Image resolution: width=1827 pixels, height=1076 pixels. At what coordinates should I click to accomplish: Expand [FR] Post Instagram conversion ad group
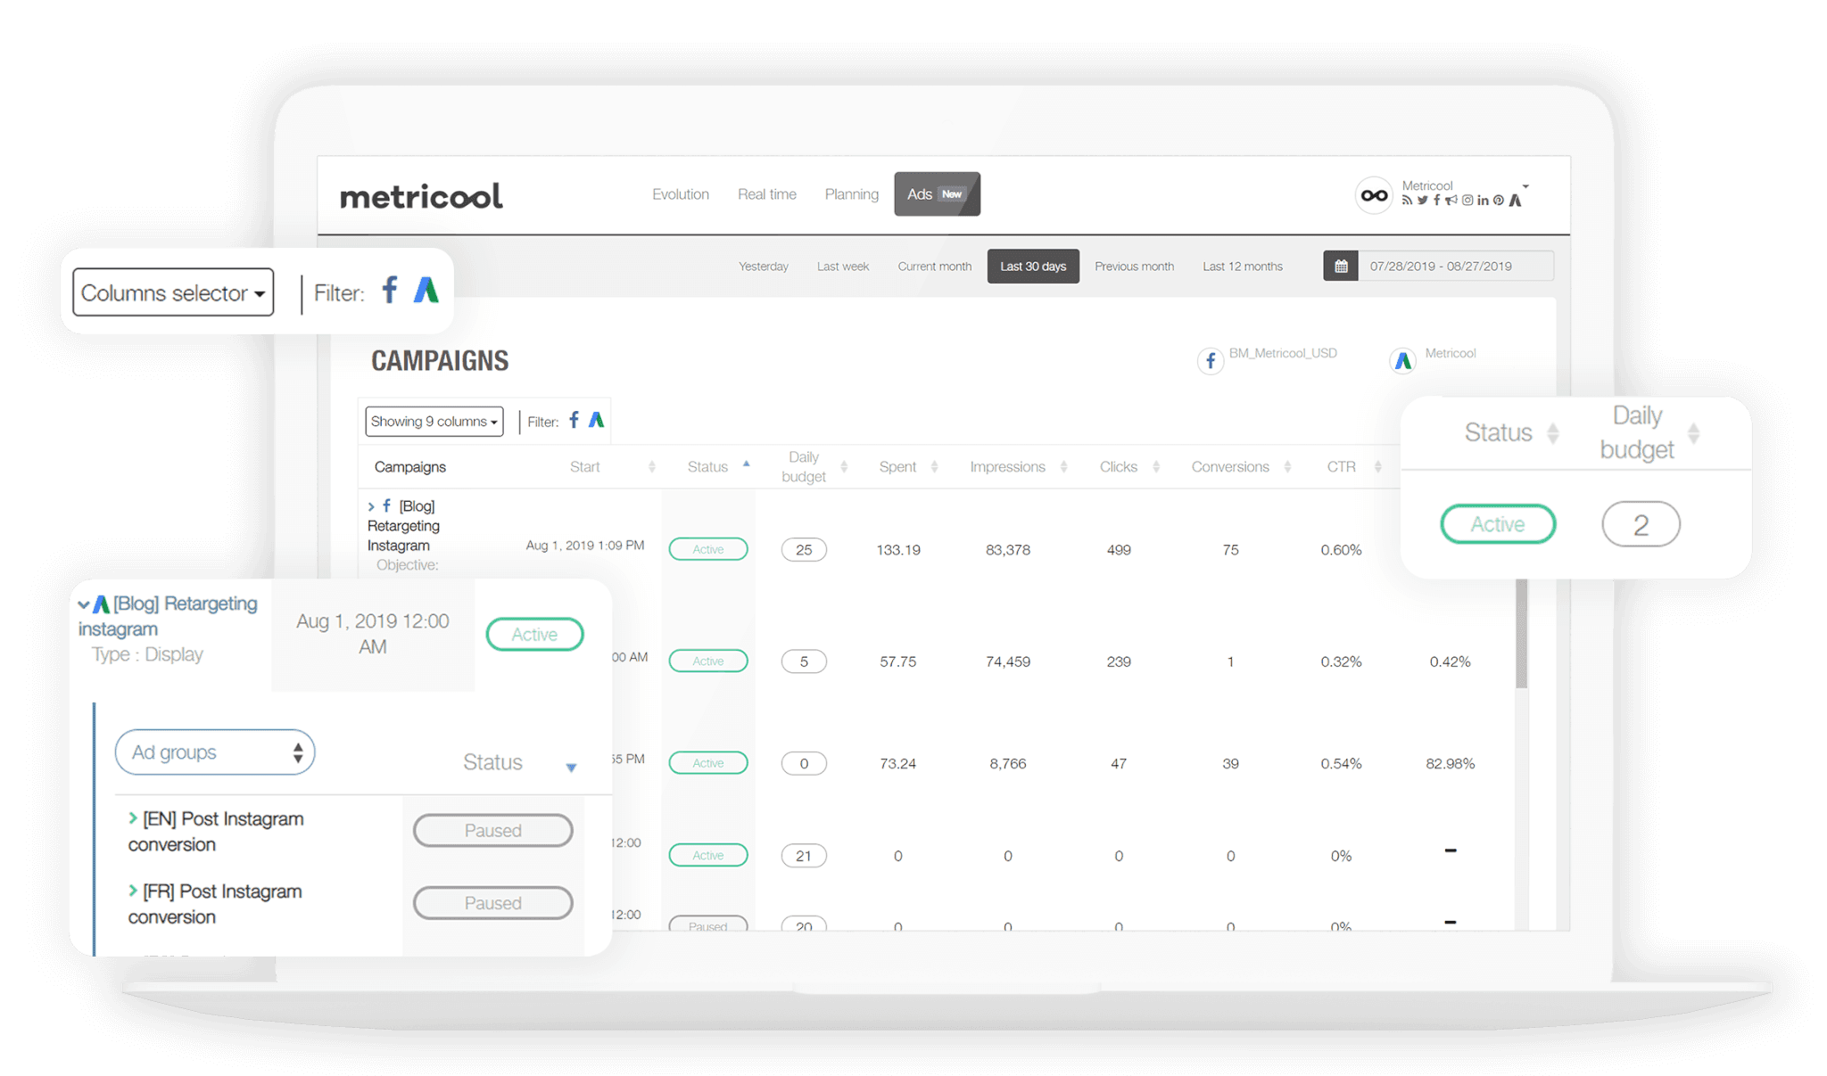133,891
